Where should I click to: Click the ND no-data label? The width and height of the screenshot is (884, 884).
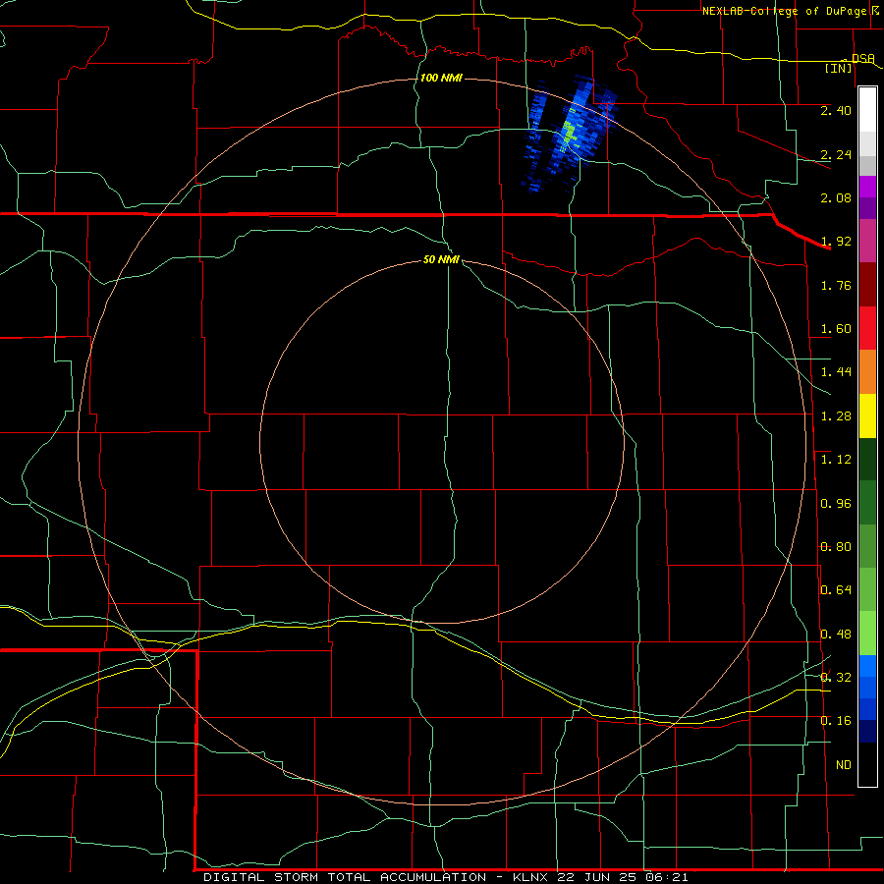(x=844, y=765)
